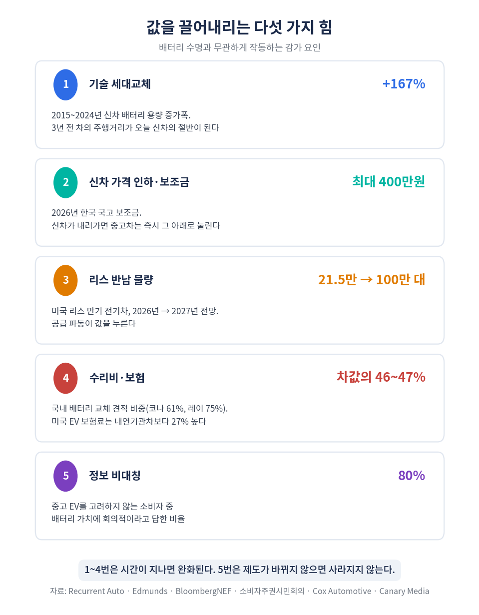This screenshot has width=479, height=615.
Task: Click the source line listing Recurrent Auto
Action: click(239, 591)
